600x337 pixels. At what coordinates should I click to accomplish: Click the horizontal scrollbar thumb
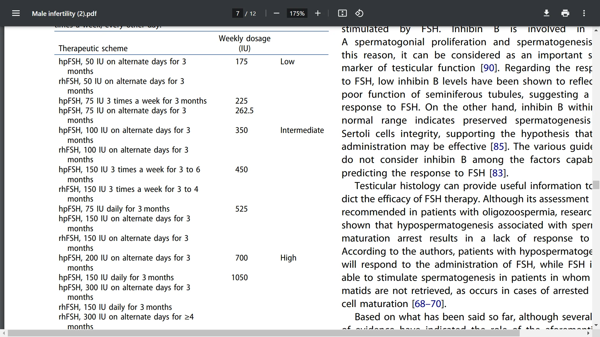click(x=264, y=333)
